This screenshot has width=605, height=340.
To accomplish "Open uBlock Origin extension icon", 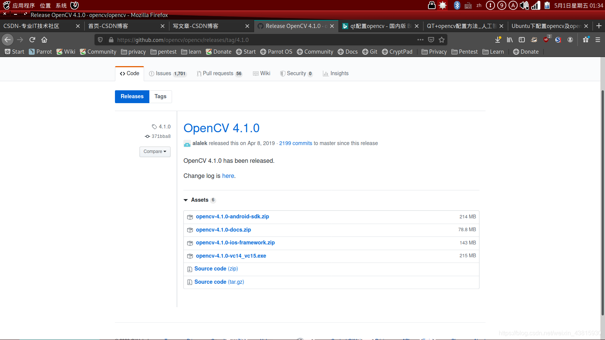I will [x=546, y=39].
